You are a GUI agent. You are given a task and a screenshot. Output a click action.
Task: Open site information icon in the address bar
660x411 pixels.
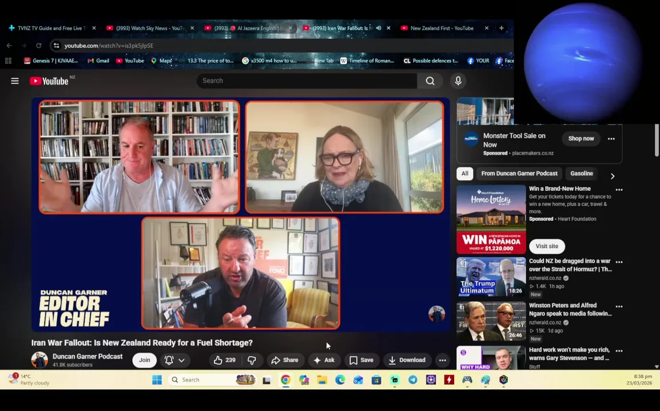tap(57, 46)
